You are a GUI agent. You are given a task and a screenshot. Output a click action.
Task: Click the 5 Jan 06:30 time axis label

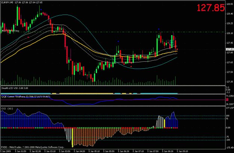click(x=124, y=152)
